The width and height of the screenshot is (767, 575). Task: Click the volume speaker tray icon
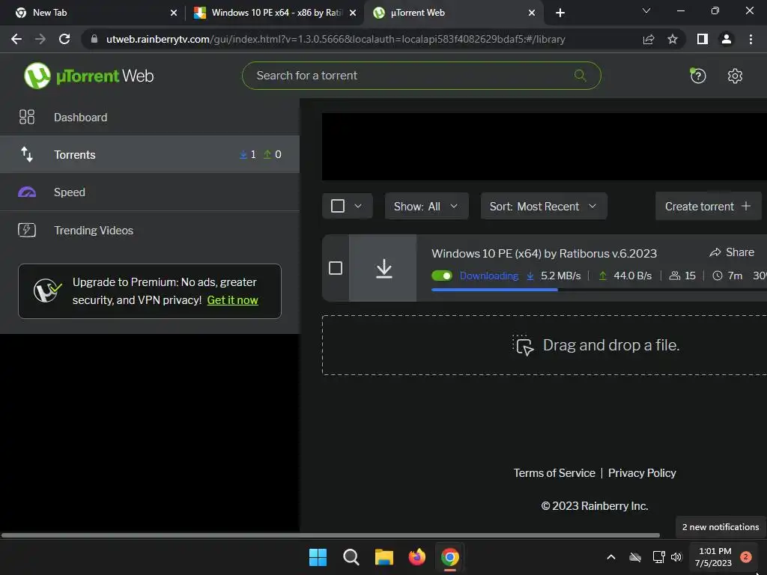pyautogui.click(x=676, y=557)
